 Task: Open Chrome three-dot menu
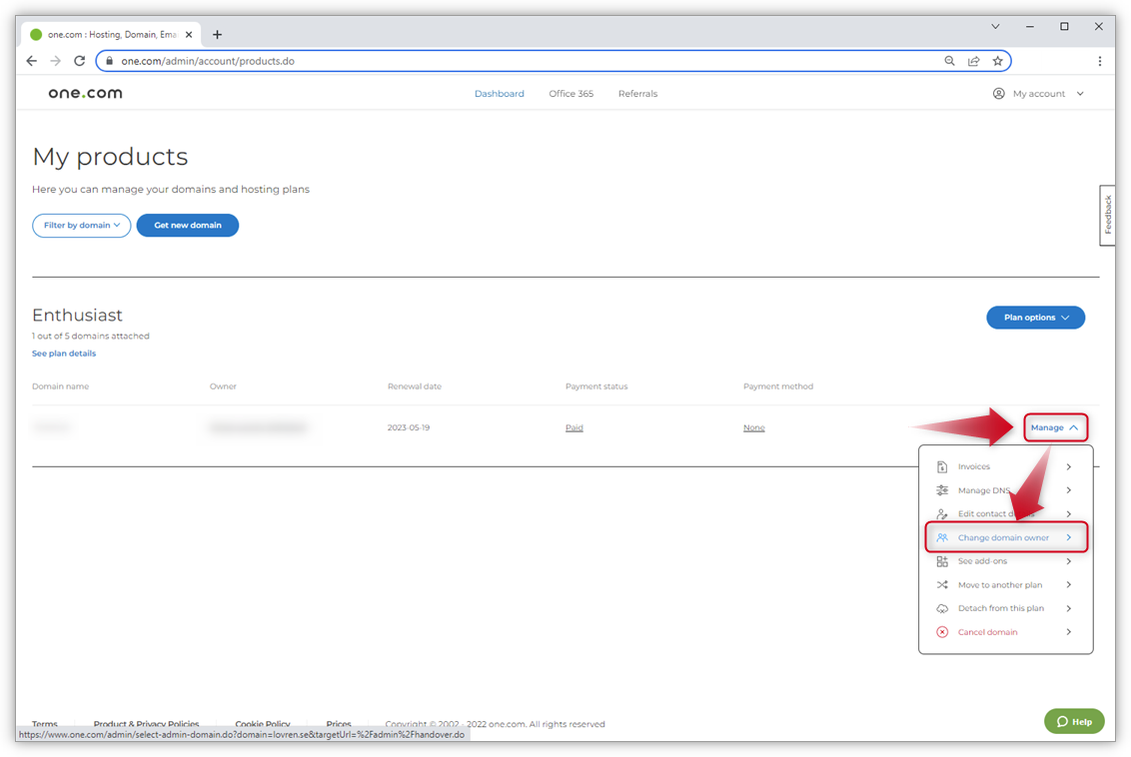click(x=1099, y=61)
